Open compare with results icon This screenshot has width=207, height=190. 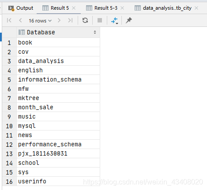pos(114,21)
